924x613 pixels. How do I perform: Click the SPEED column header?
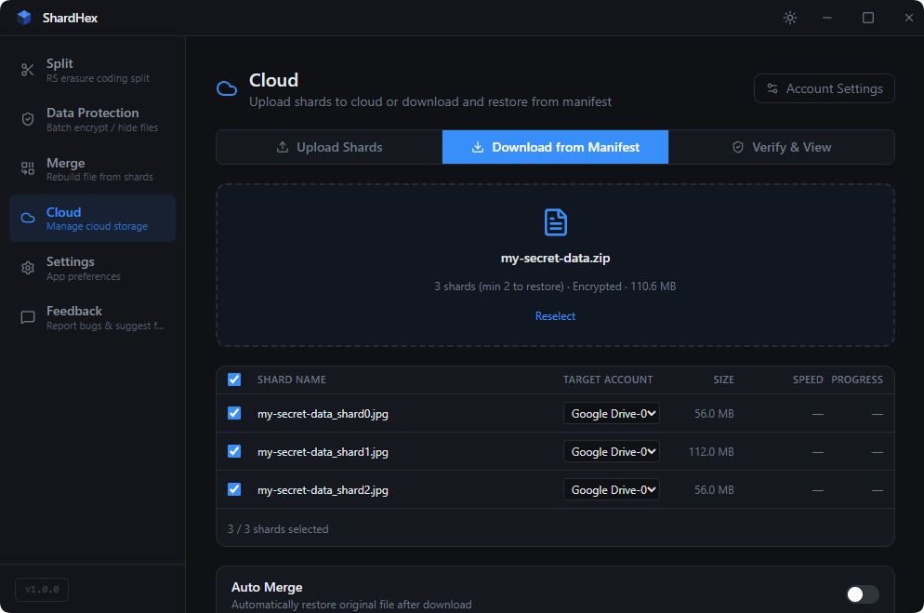808,380
